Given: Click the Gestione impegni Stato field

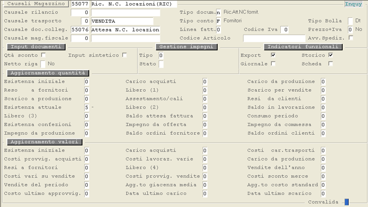Looking at the screenshot, I should coord(161,64).
